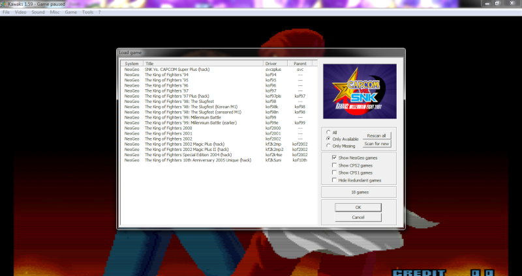
Task: Select The King of Fighters '95
Action: pyautogui.click(x=219, y=80)
